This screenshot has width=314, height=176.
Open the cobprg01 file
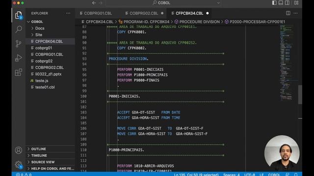coord(44,48)
